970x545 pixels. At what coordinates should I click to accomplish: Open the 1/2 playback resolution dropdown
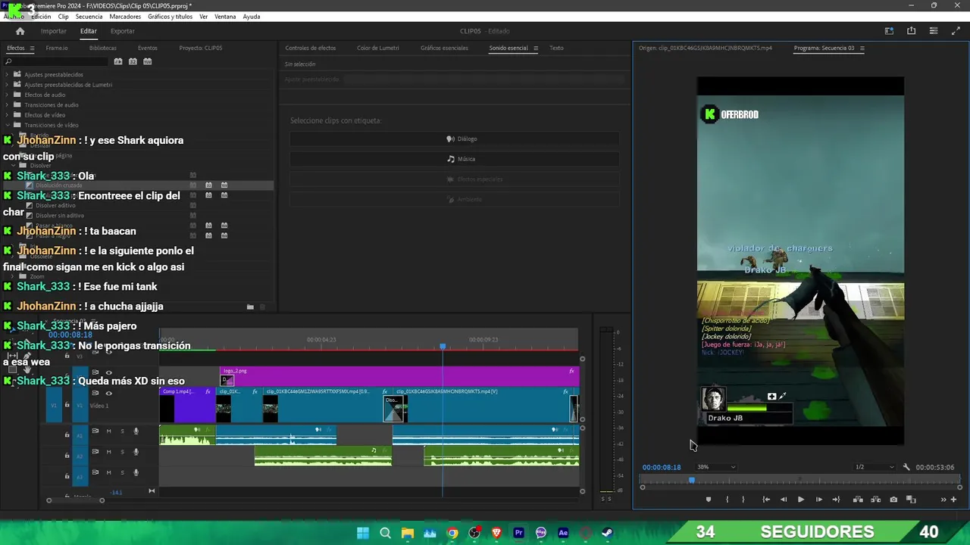coord(875,467)
